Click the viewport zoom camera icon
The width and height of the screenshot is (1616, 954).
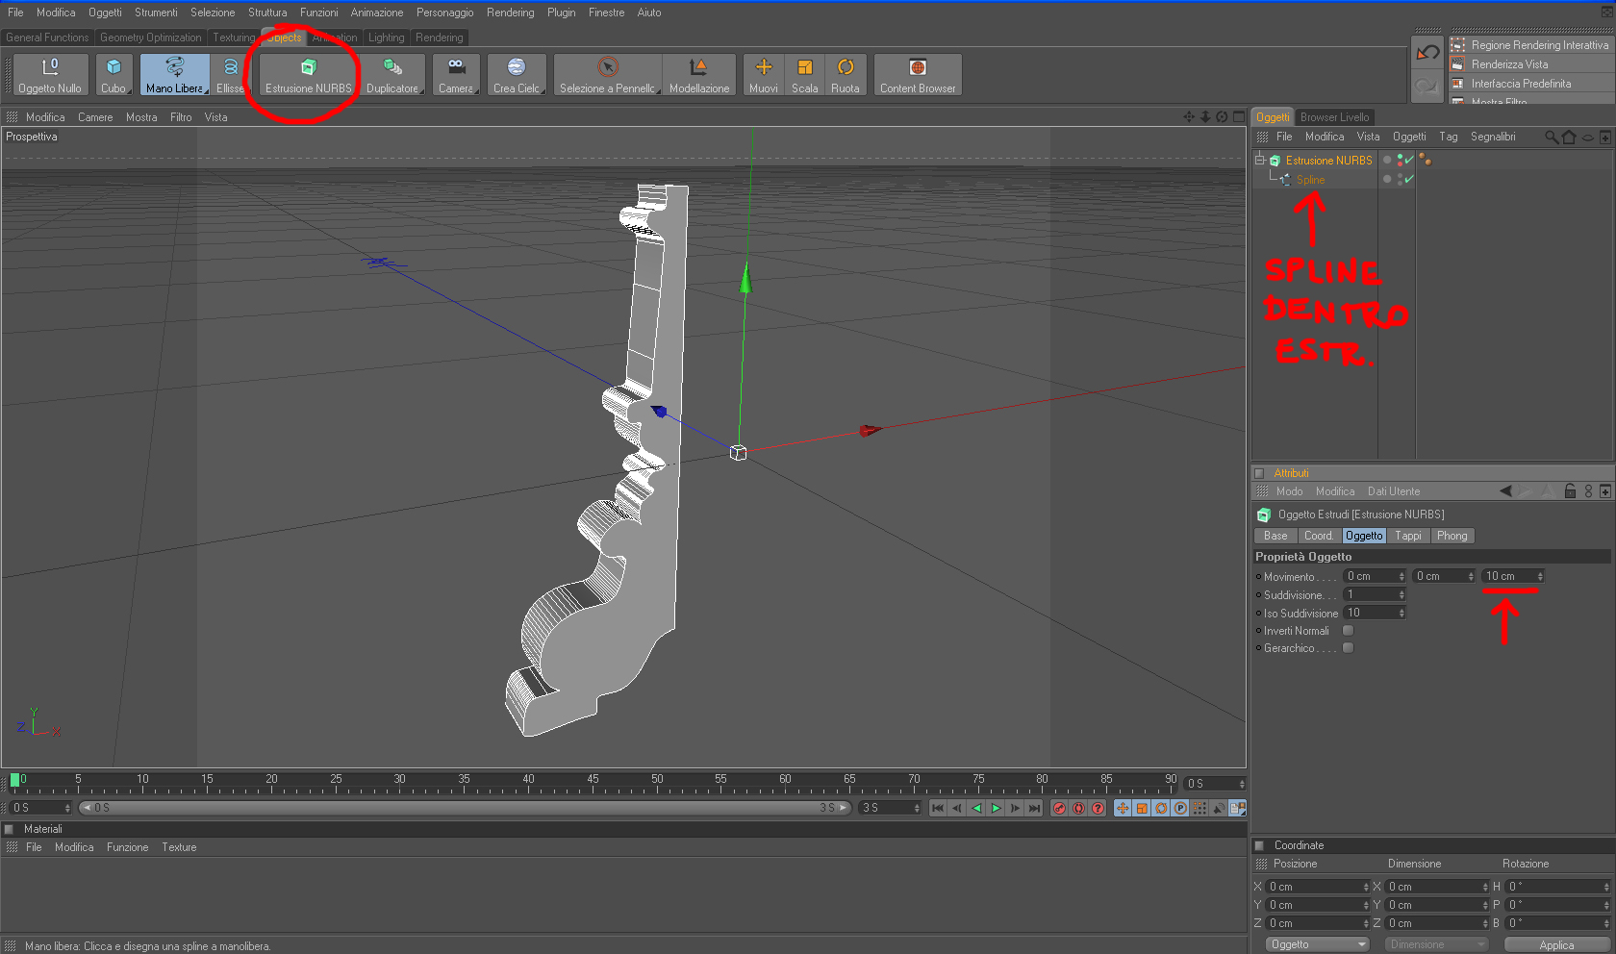[1205, 117]
